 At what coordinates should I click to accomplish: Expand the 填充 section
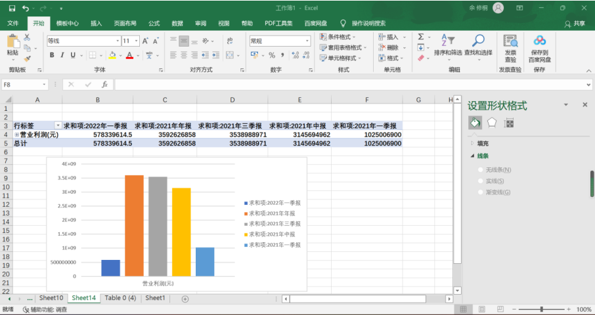coord(482,143)
